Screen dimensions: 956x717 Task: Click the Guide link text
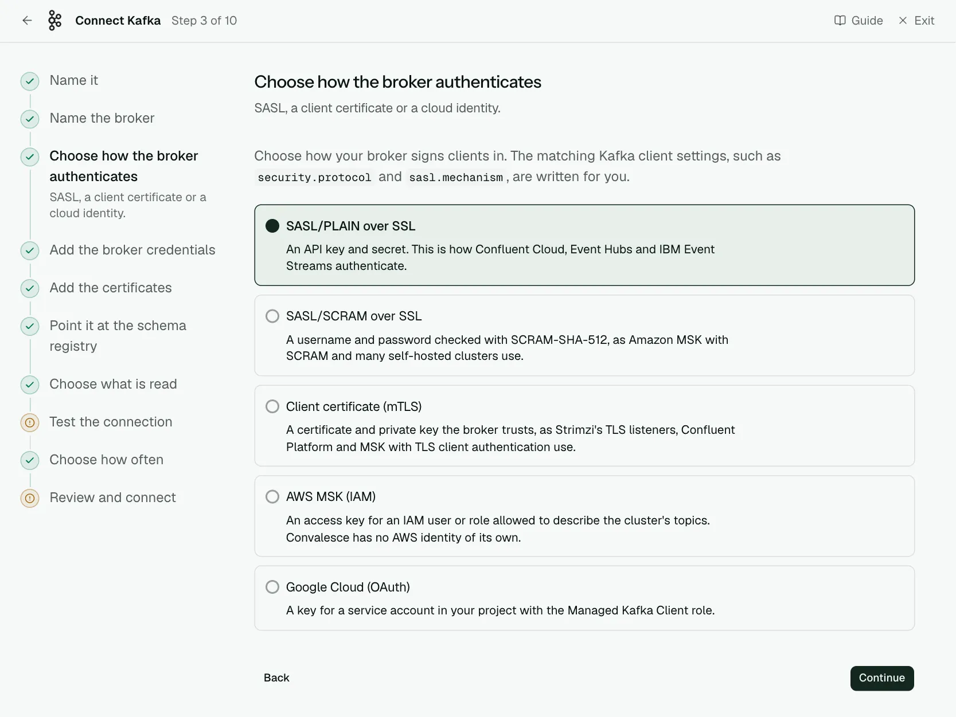point(867,21)
